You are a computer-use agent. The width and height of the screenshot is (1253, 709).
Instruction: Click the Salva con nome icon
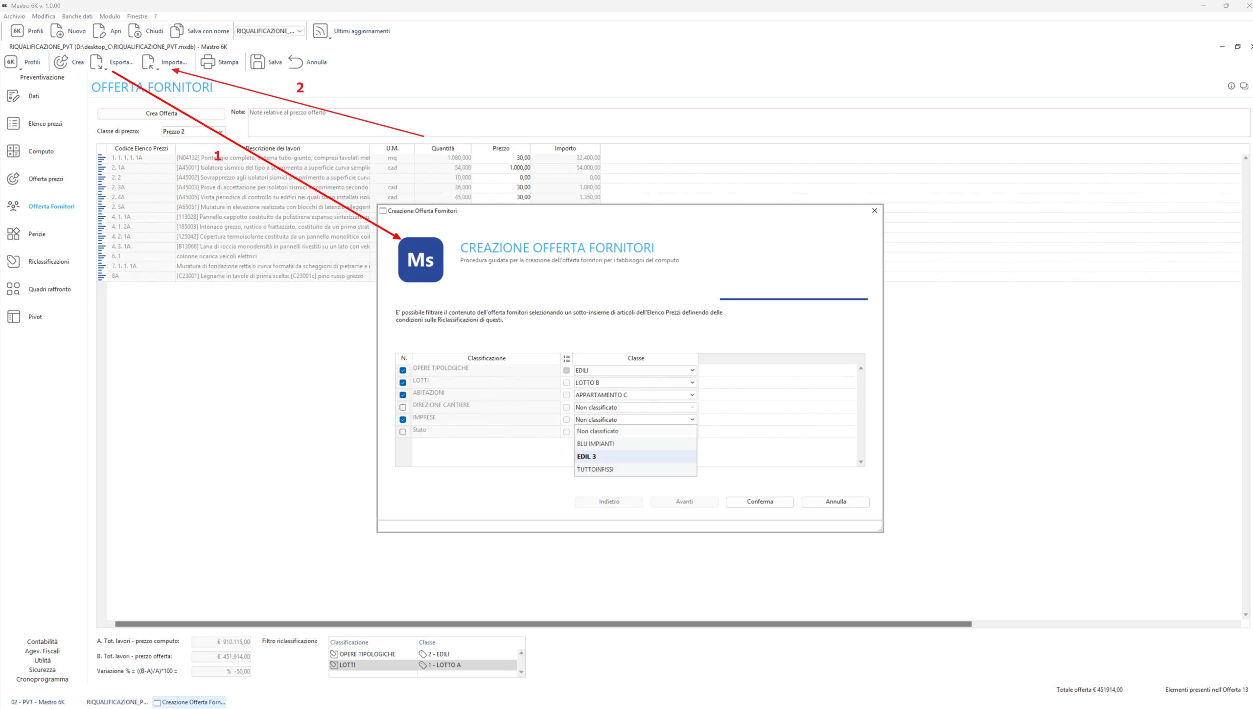[x=177, y=31]
